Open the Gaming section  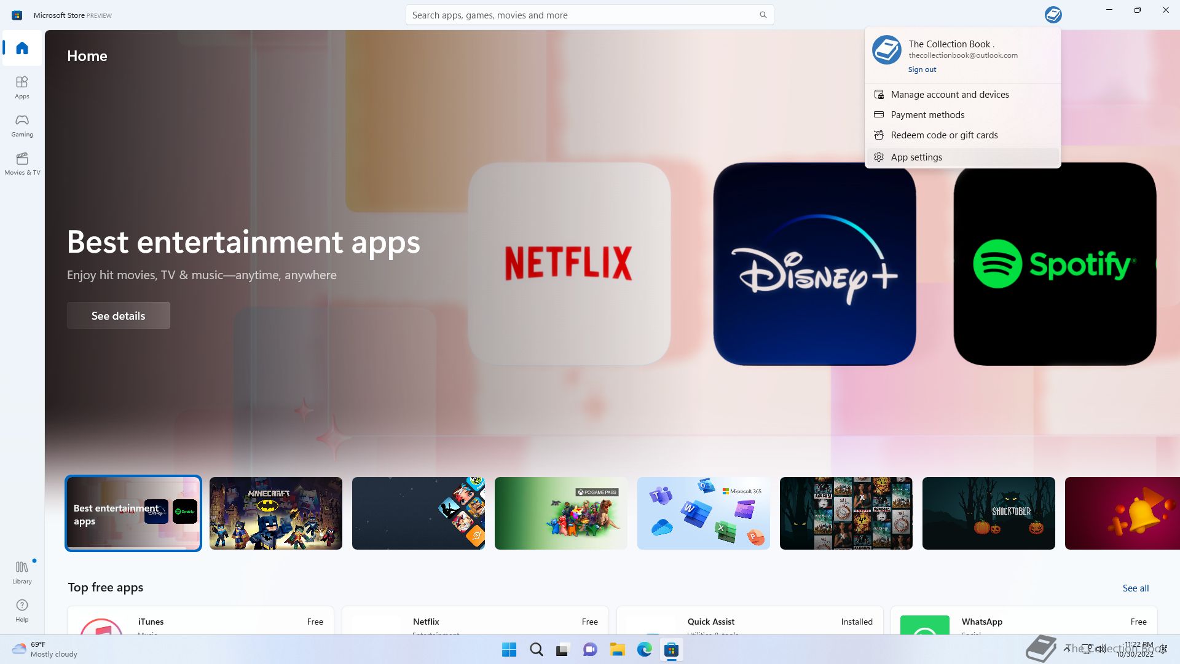pyautogui.click(x=22, y=125)
